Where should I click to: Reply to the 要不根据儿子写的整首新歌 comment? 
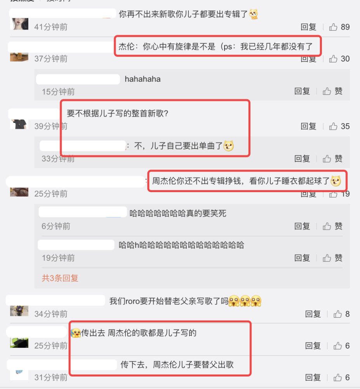[308, 126]
